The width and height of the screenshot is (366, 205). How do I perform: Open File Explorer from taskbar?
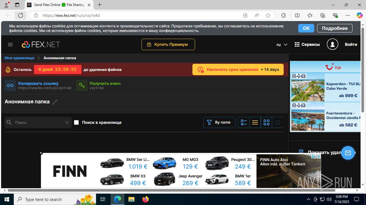click(x=131, y=199)
